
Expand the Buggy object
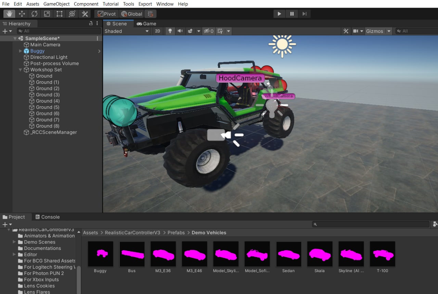pyautogui.click(x=21, y=51)
